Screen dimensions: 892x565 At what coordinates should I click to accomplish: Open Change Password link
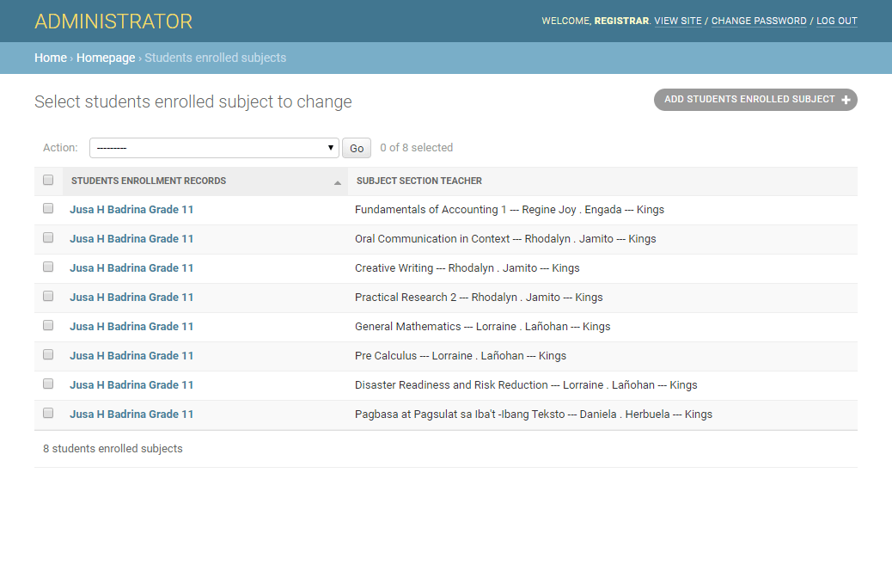pyautogui.click(x=759, y=21)
